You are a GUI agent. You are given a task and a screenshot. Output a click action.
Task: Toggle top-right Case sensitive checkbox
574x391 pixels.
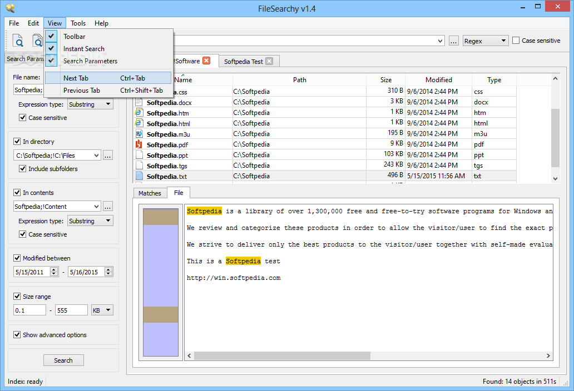(x=516, y=41)
